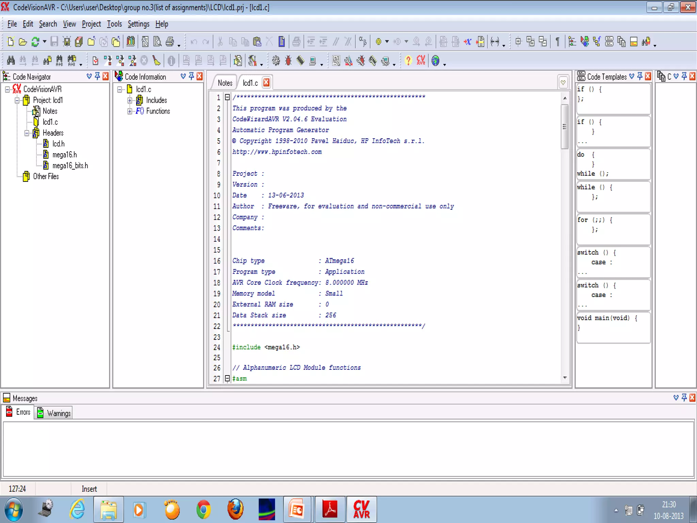
Task: Click the Print printer icon
Action: pyautogui.click(x=170, y=42)
